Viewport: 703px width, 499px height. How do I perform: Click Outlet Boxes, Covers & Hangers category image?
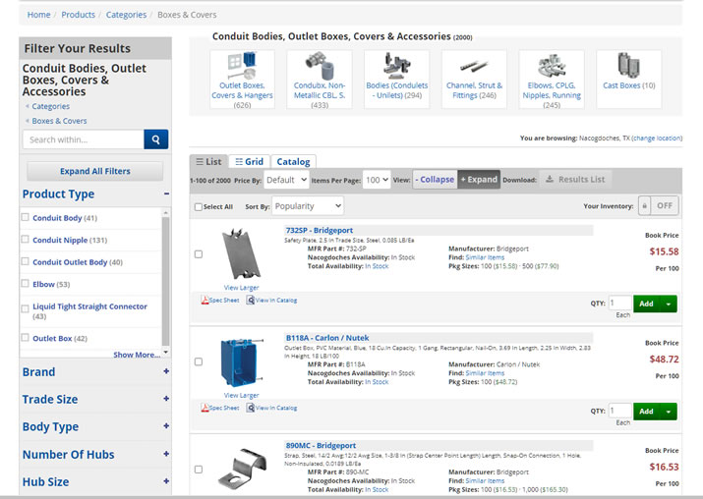point(242,66)
